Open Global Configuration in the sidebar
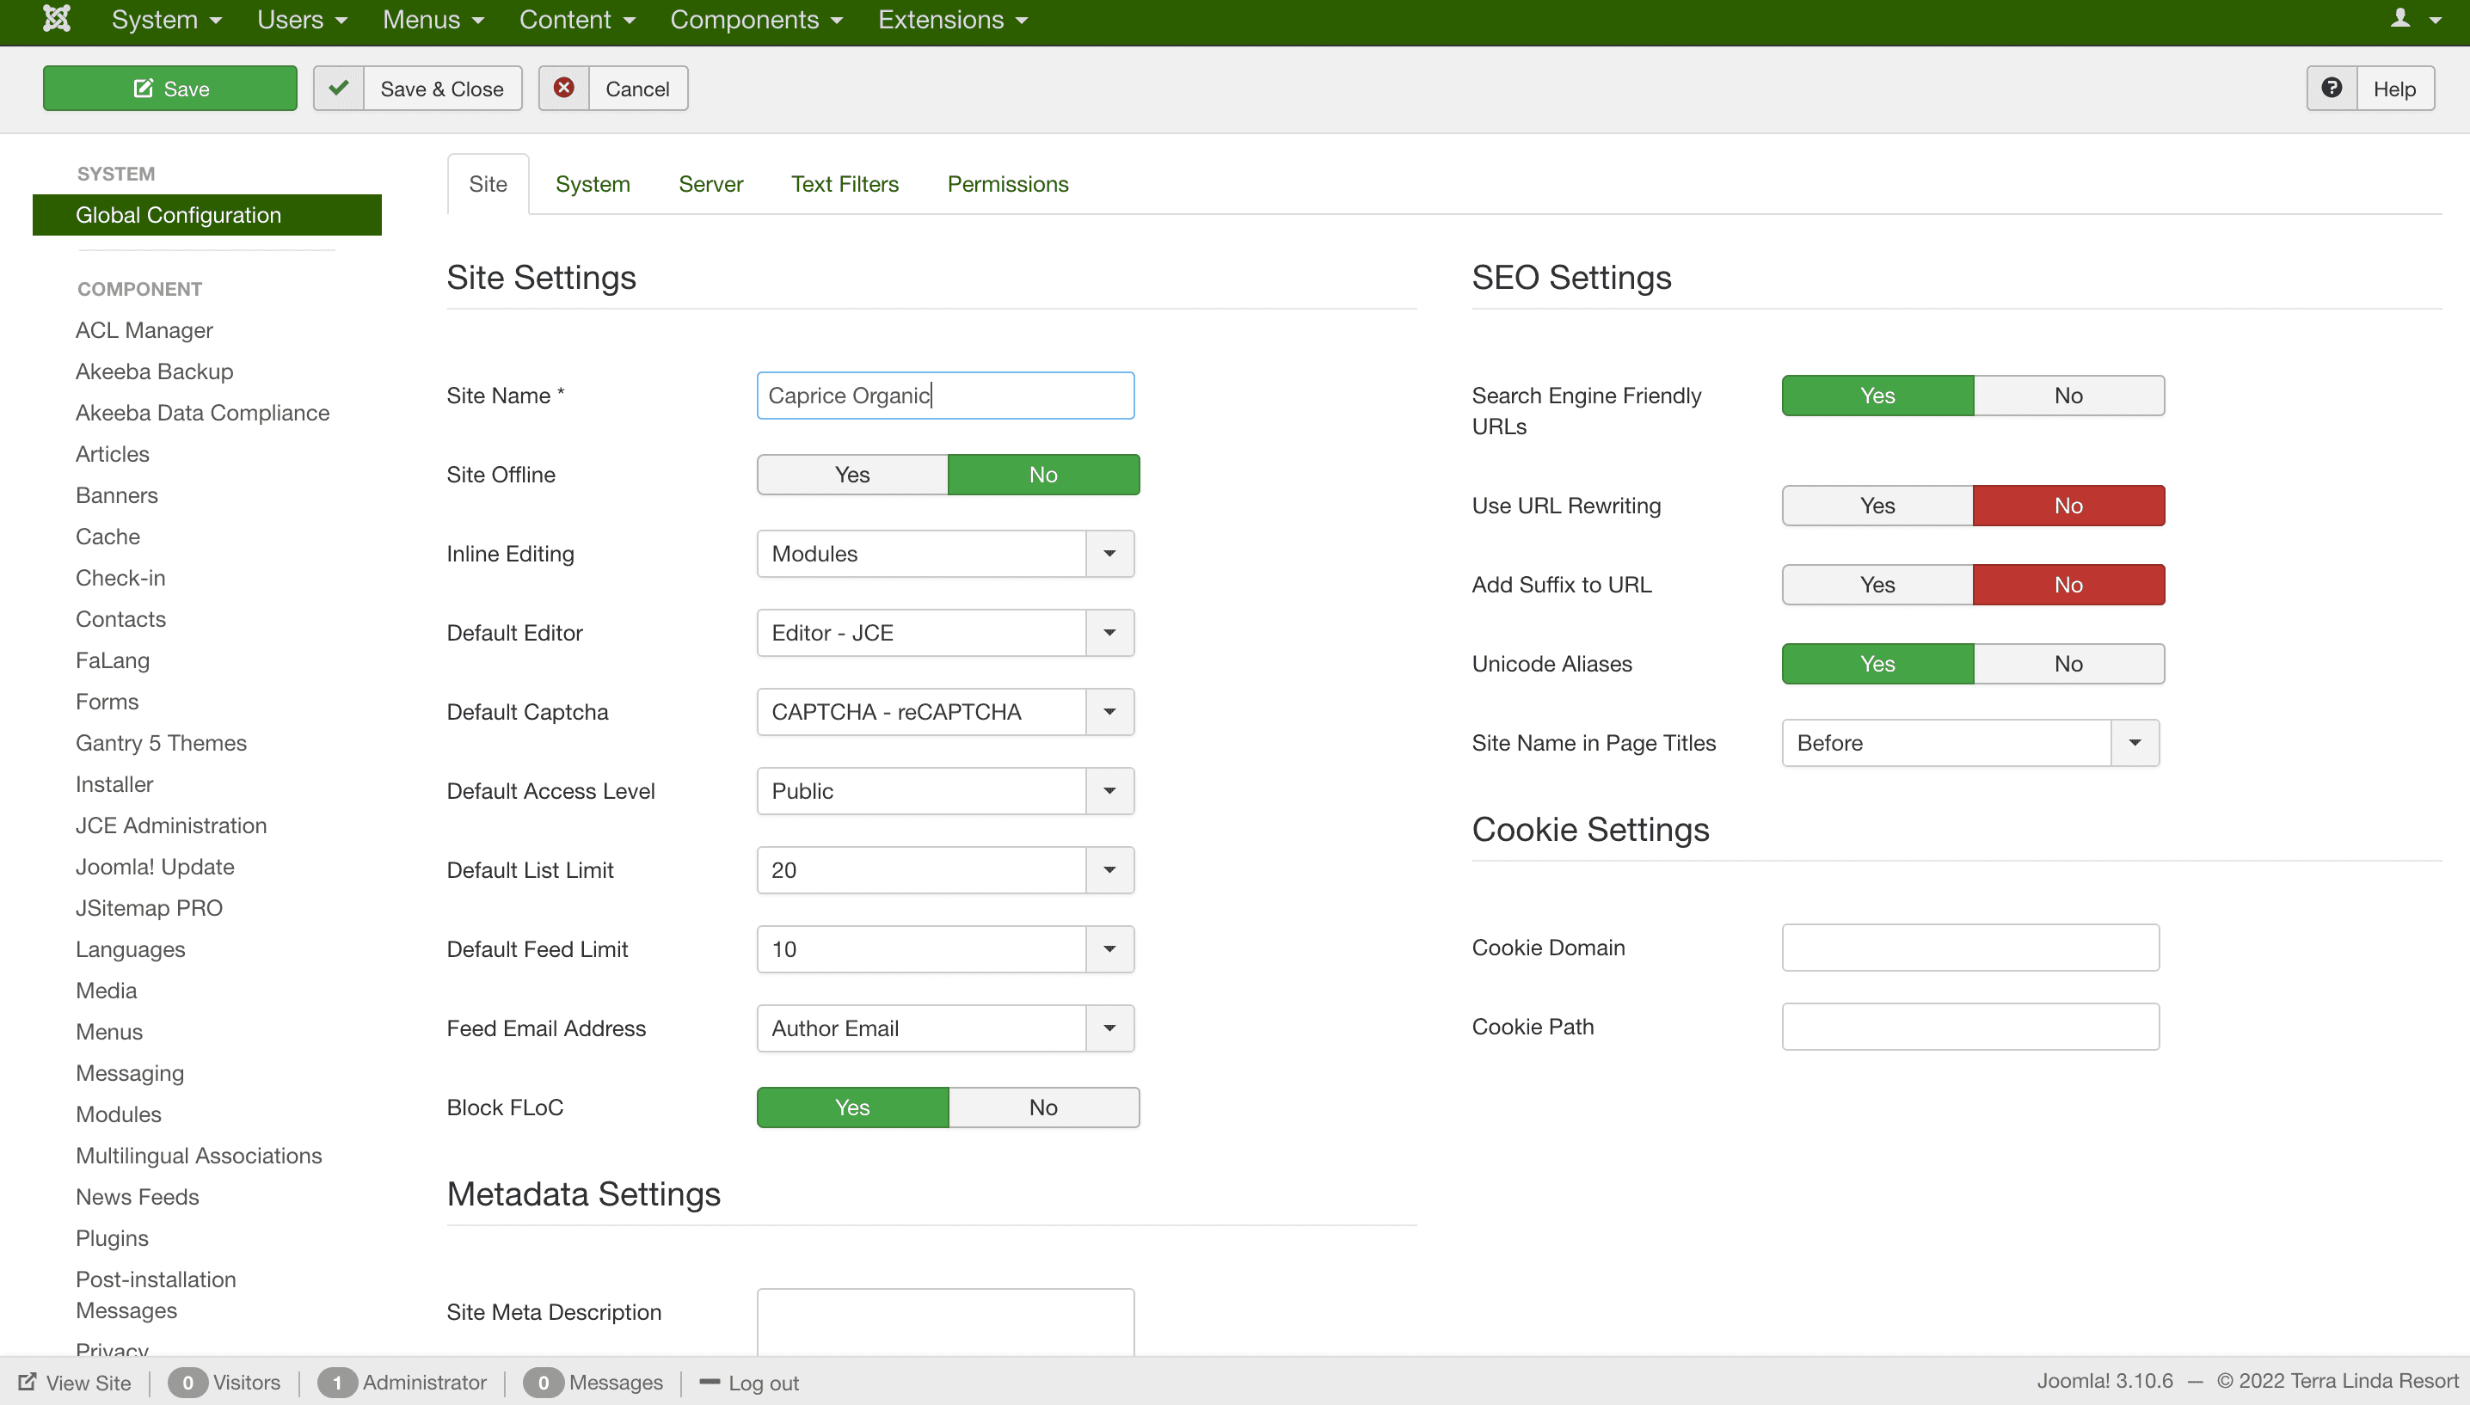Screen dimensions: 2470x1405 (207, 215)
